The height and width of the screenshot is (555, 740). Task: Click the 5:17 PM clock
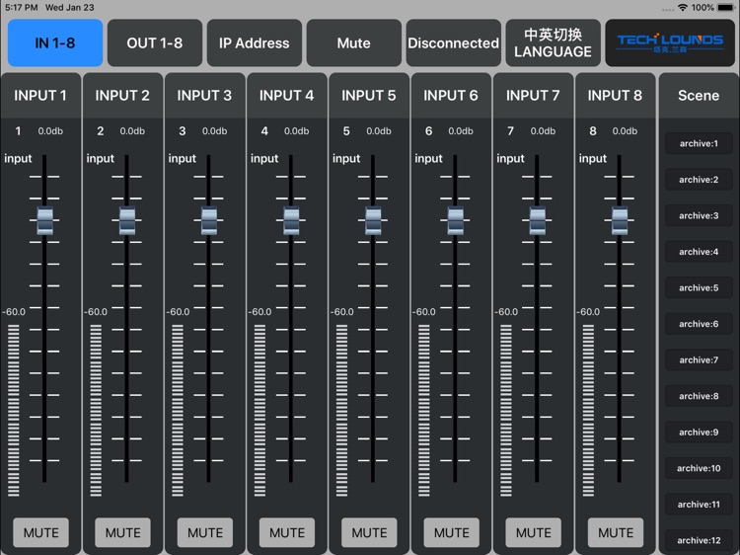point(22,8)
